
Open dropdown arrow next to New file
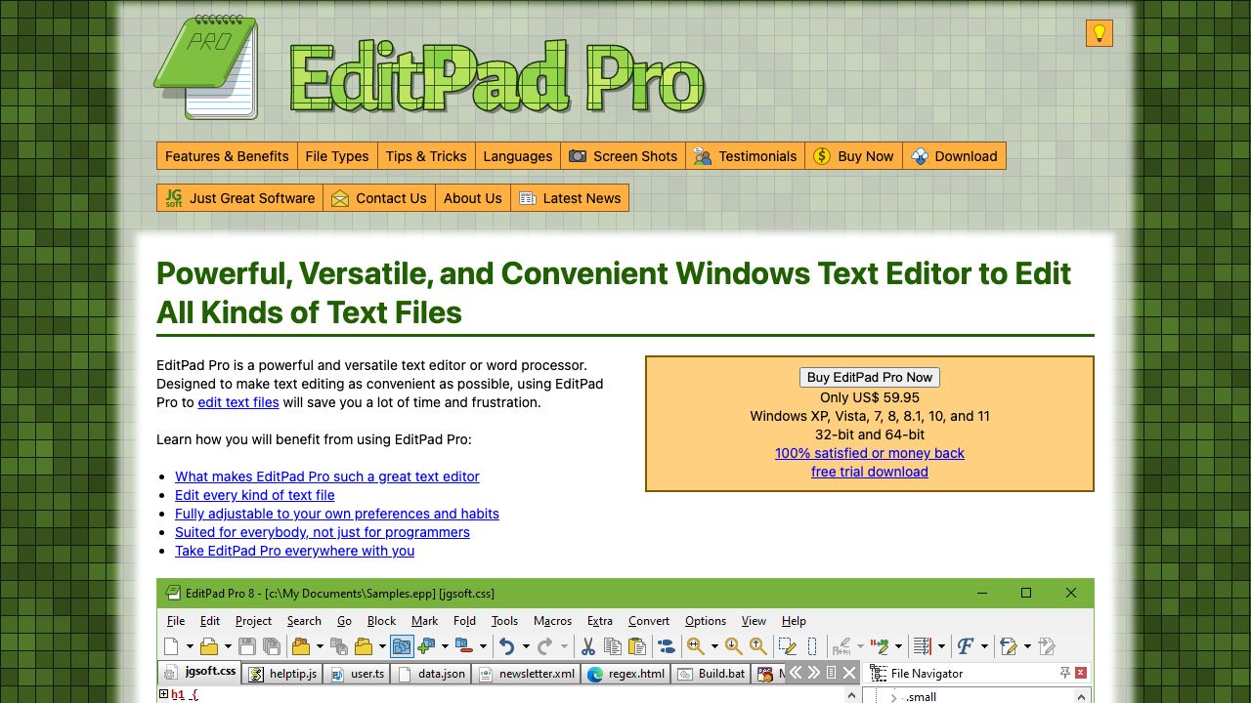click(x=191, y=646)
